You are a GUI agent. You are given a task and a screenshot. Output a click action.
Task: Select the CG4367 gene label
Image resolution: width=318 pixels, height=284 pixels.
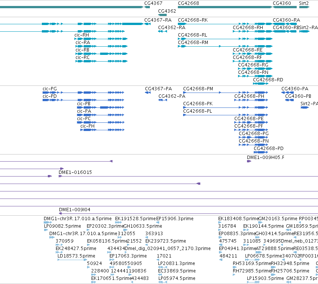153,3
